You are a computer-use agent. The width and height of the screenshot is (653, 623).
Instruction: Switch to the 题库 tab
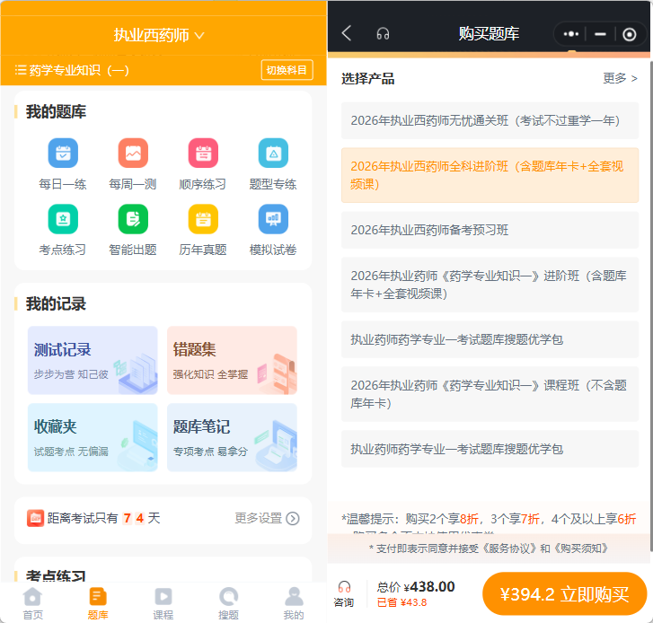click(98, 603)
